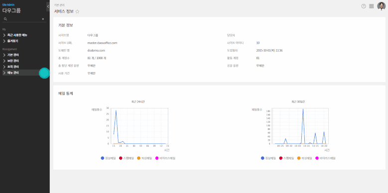This screenshot has width=388, height=193.
Task: Toggle 스팸메일 legend in 24-hour chart
Action: (x=126, y=158)
